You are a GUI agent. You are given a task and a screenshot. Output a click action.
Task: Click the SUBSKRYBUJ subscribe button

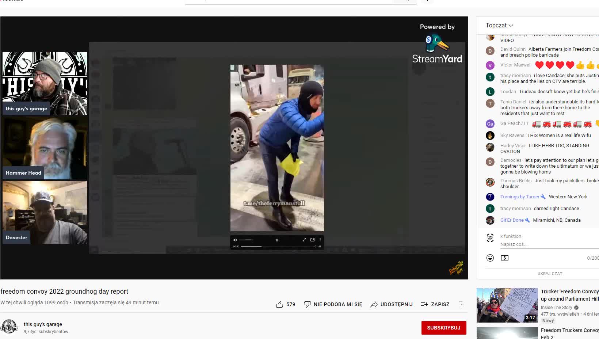[444, 328]
